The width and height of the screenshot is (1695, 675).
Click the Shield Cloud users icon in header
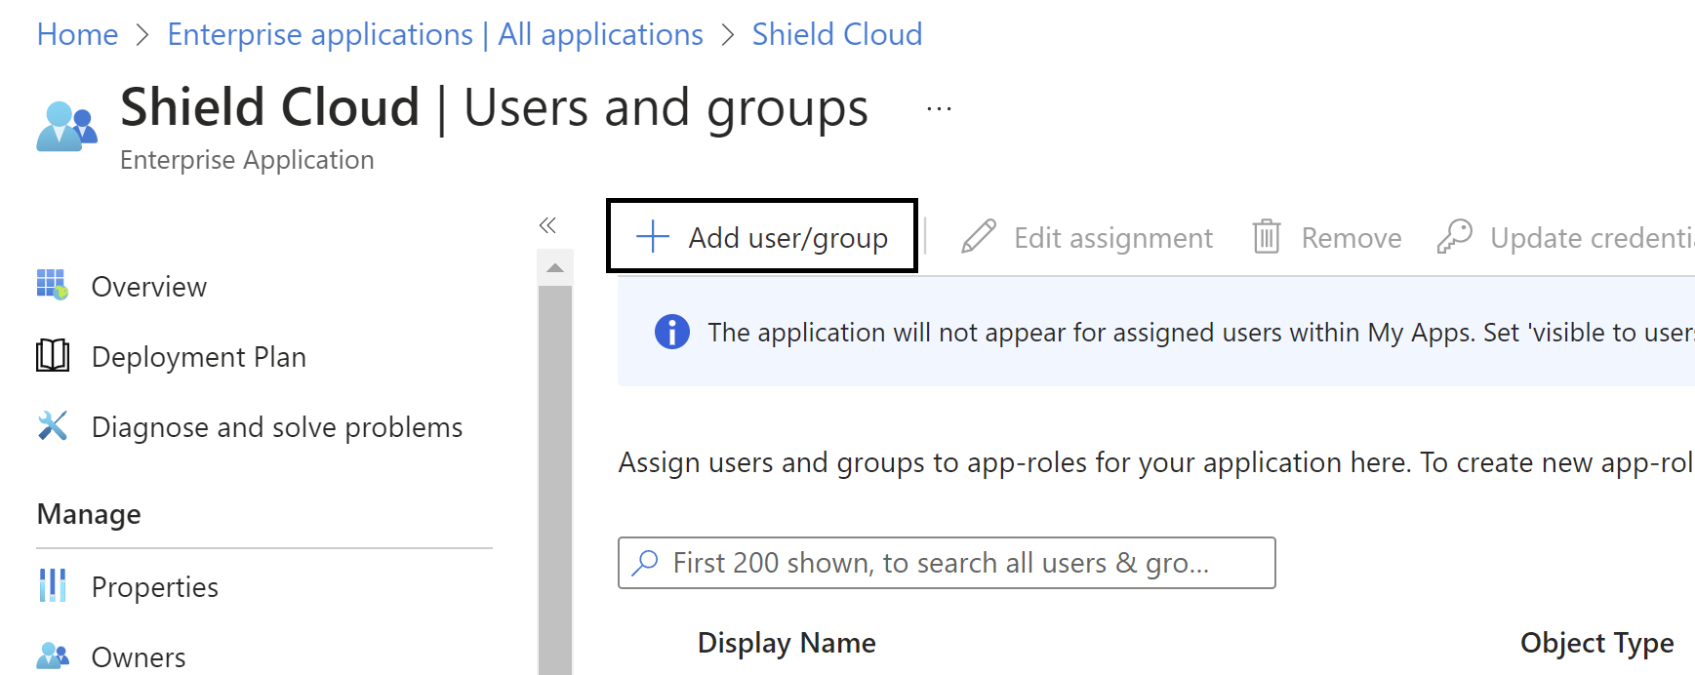point(66,127)
